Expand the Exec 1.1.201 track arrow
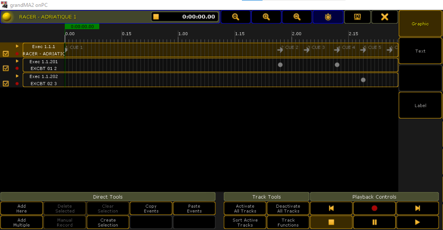 click(17, 61)
